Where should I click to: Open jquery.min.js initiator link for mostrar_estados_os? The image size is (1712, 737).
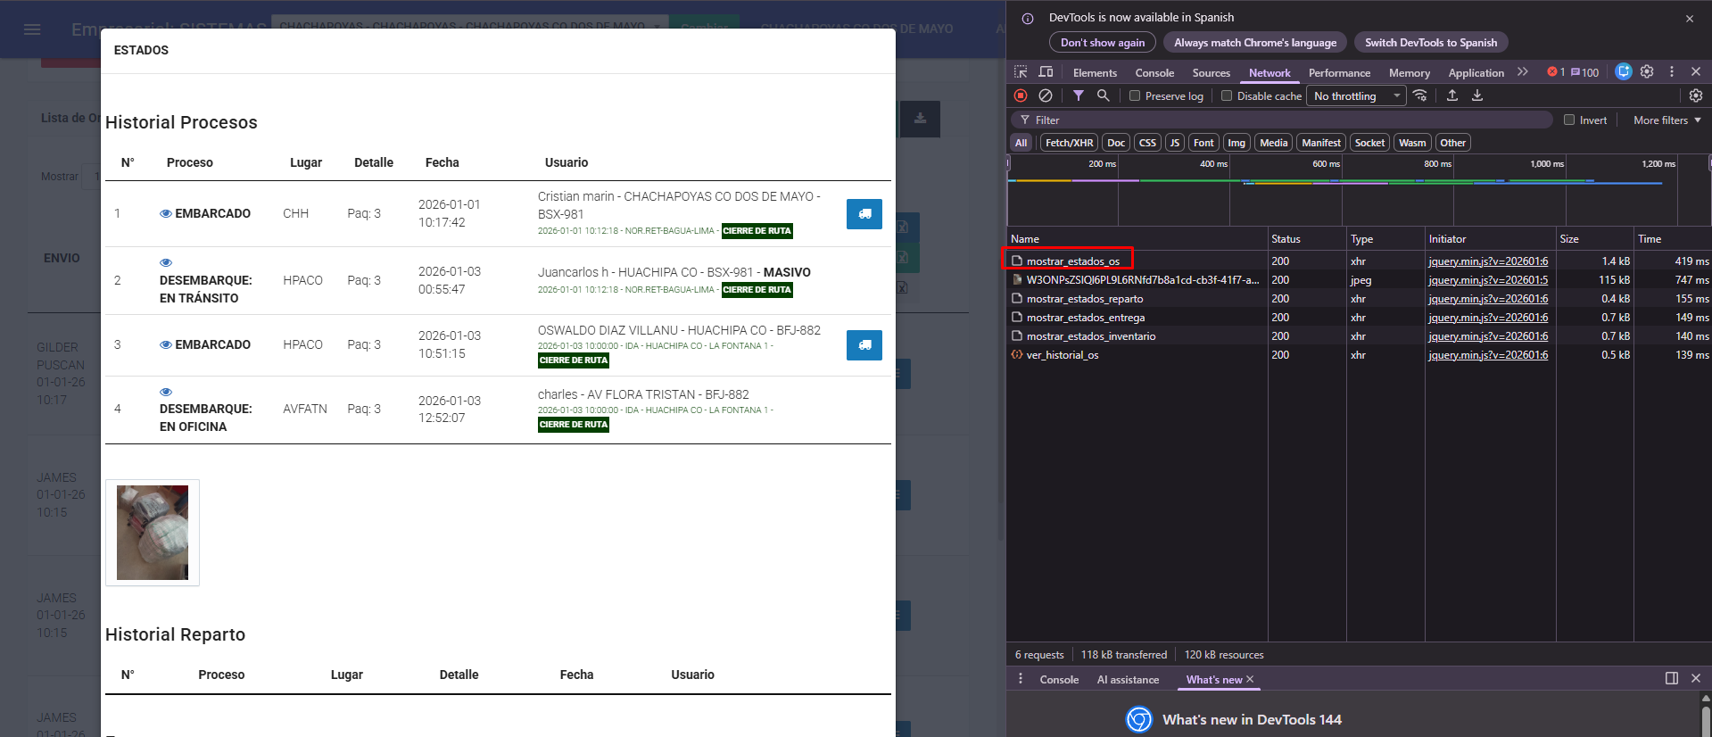tap(1487, 261)
